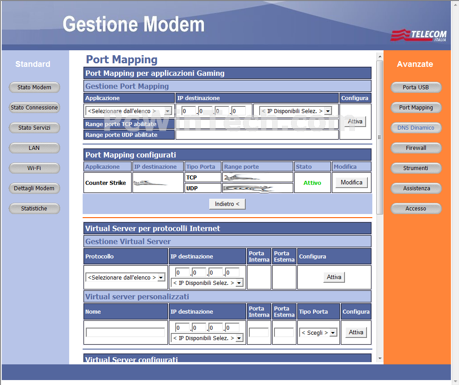This screenshot has width=459, height=385.
Task: Go to Stato Servizi page
Action: point(34,127)
